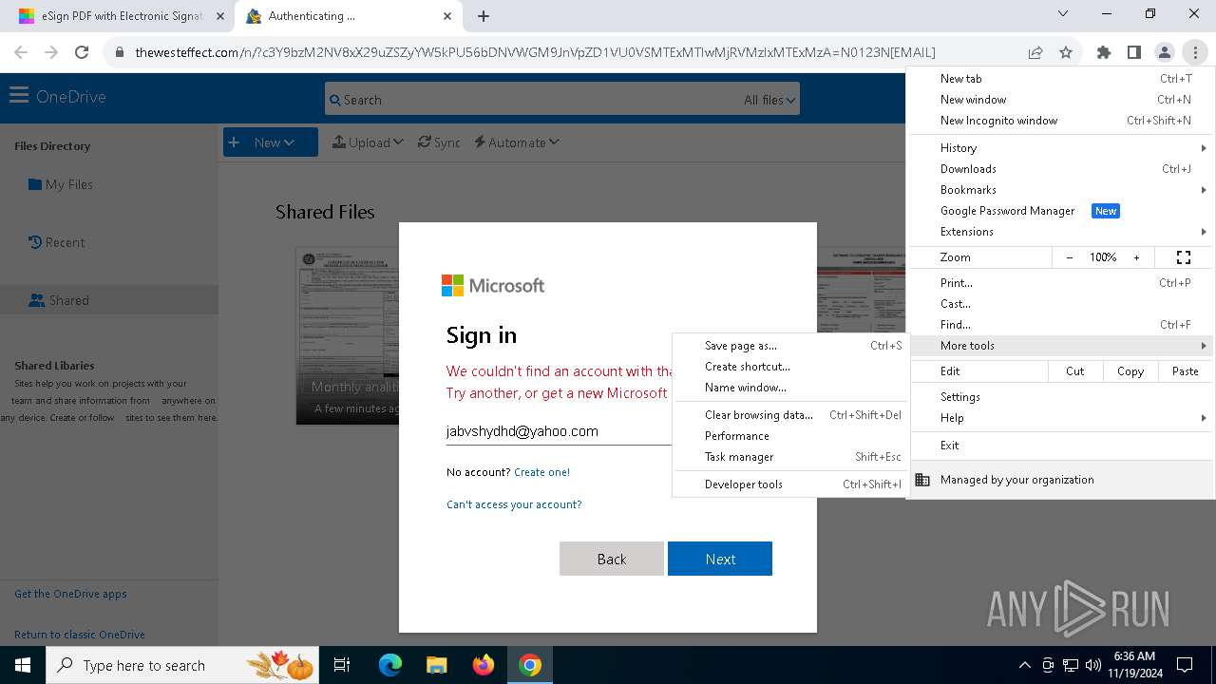Toggle fullscreen icon in Zoom row
The image size is (1216, 684).
pos(1184,257)
